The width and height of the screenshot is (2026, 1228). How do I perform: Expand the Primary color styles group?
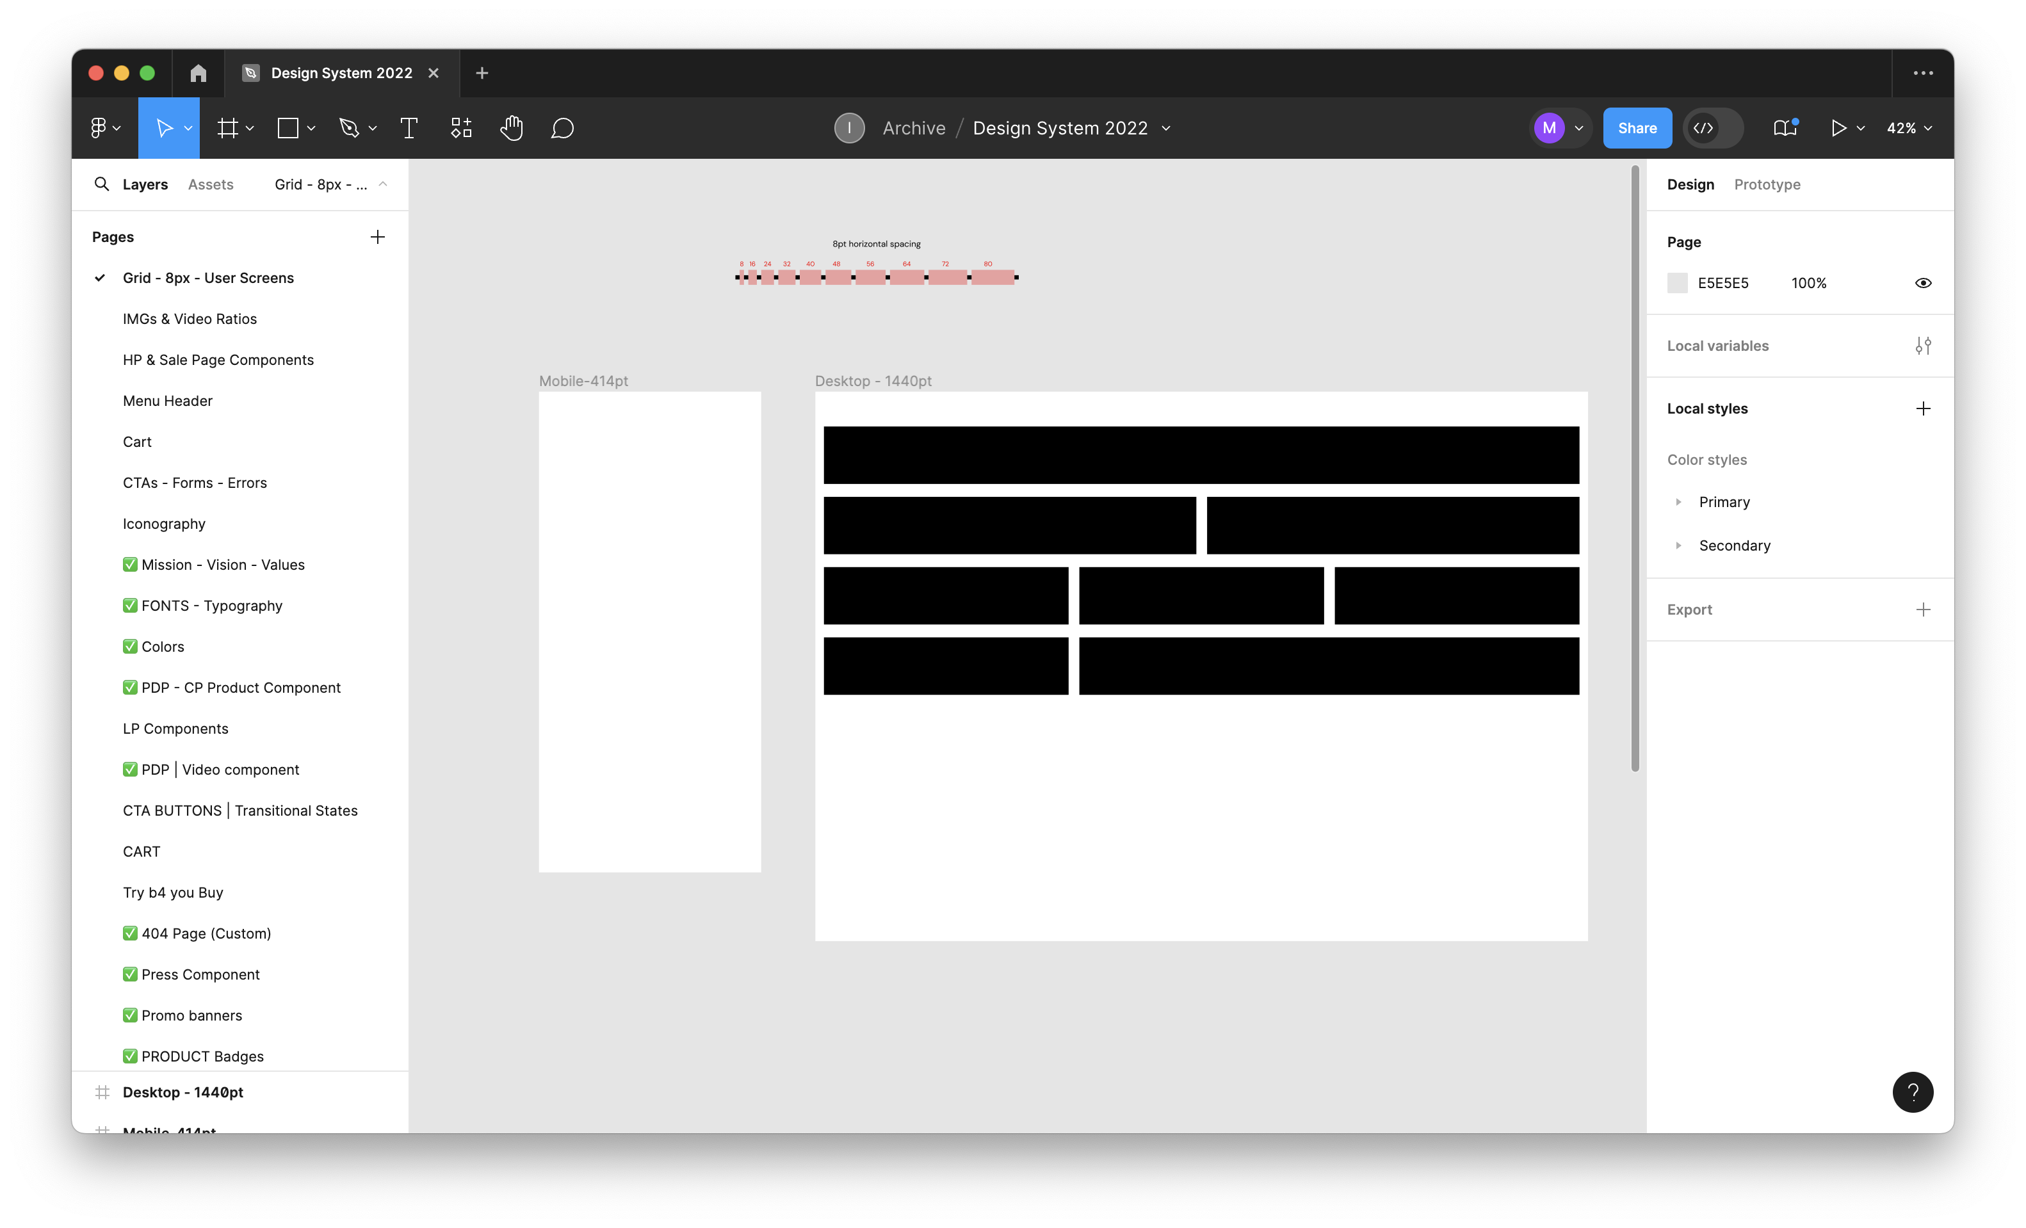point(1678,501)
